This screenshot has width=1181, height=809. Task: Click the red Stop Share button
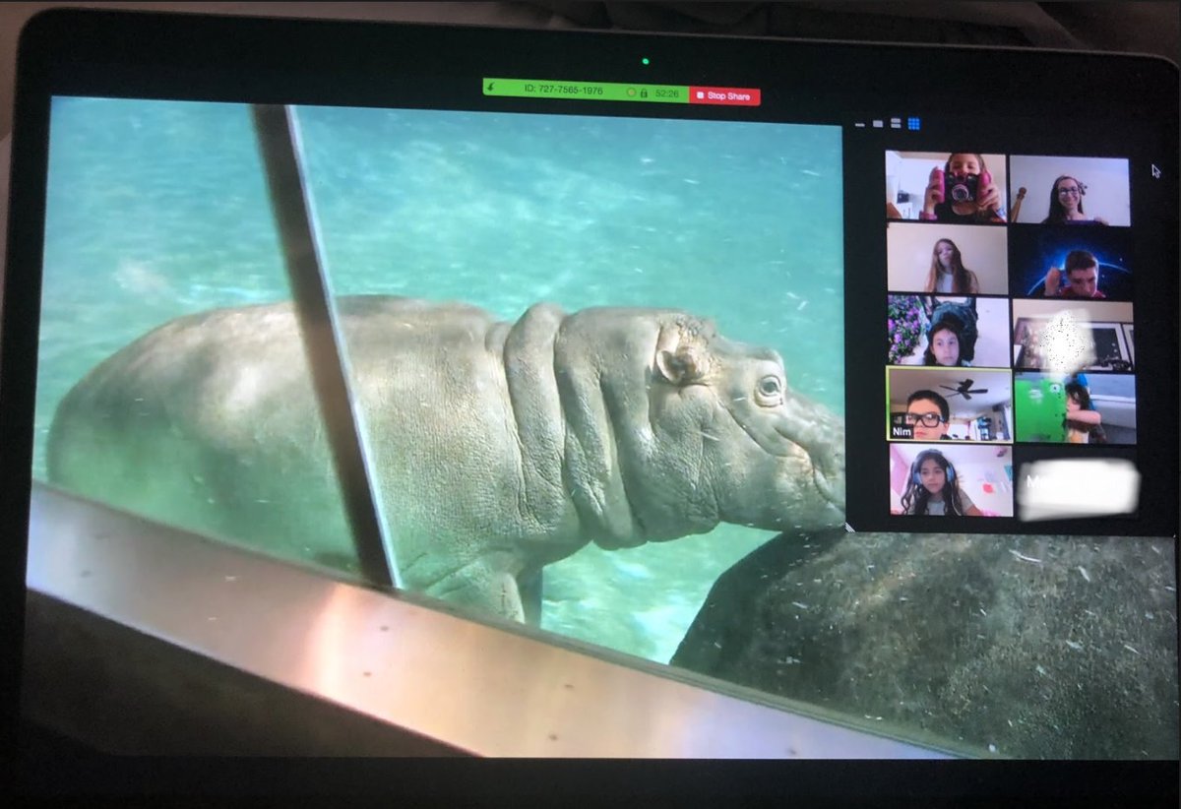click(x=724, y=95)
